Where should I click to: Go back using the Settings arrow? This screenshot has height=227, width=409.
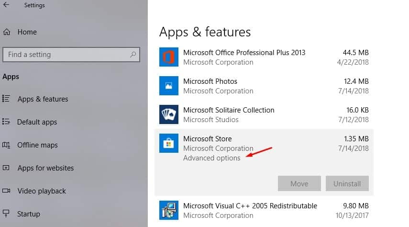[6, 5]
